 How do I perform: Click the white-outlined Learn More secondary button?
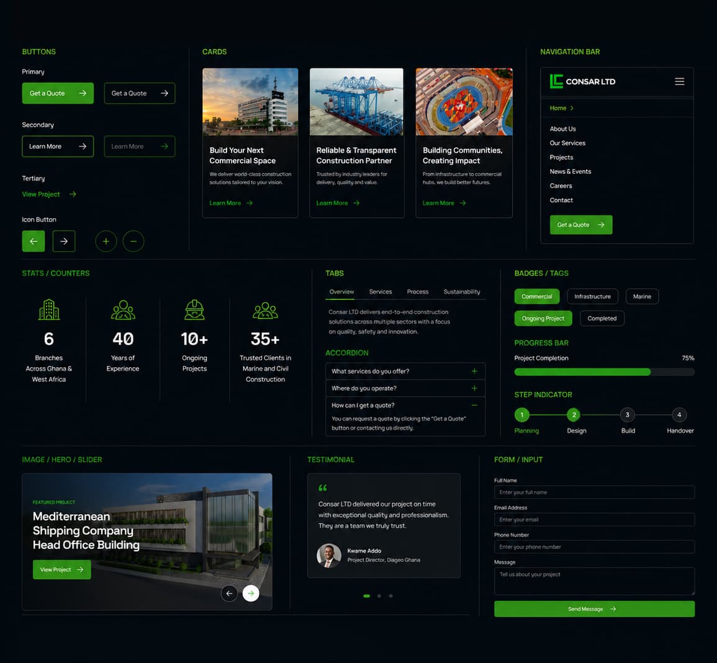[x=58, y=146]
